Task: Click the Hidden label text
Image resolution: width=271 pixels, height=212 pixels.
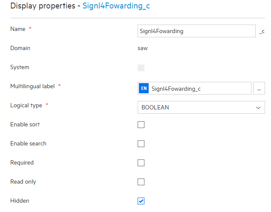Action: [20, 201]
